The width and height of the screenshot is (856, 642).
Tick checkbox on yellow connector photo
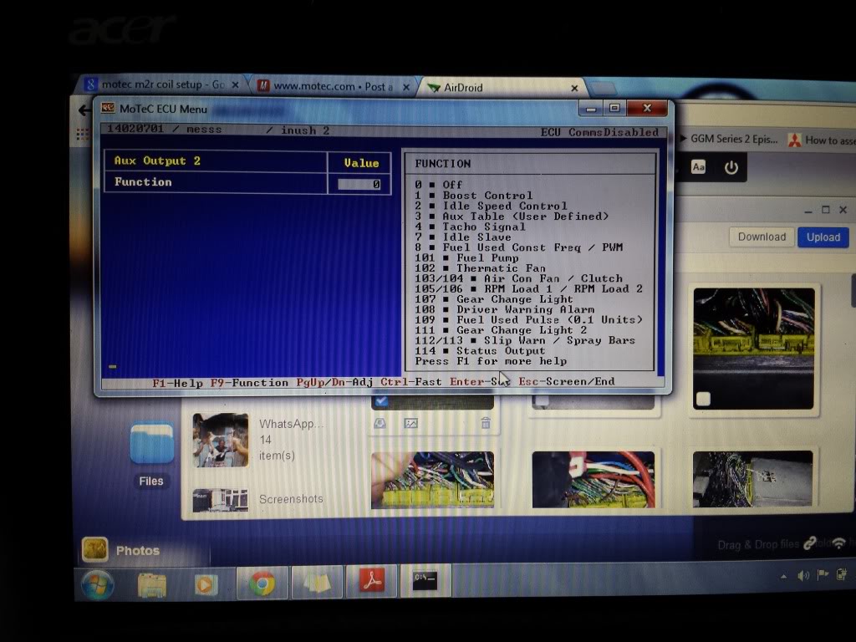click(x=703, y=399)
